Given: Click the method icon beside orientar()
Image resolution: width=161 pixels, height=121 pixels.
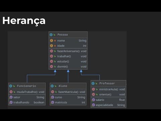Looking at the screenshot, I should tap(94, 94).
